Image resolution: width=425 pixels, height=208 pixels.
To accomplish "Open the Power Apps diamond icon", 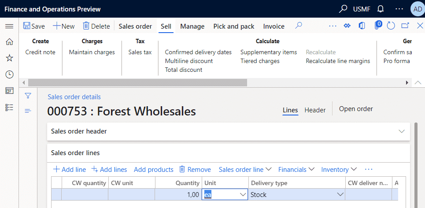I will [347, 26].
